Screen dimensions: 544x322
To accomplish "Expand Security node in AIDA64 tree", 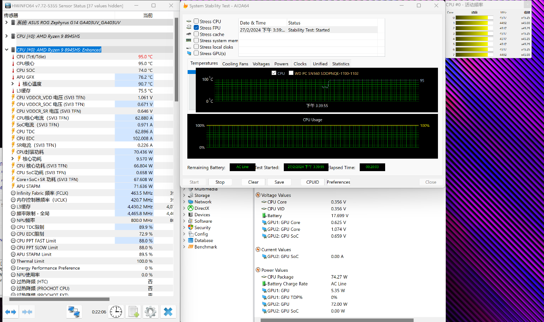I will [x=185, y=227].
